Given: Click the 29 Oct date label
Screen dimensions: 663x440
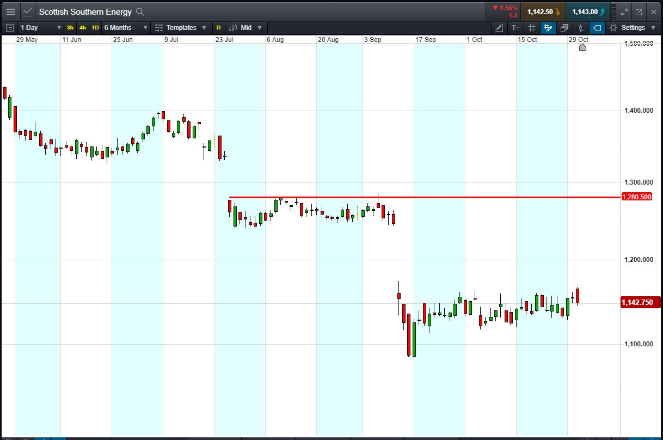Looking at the screenshot, I should click(579, 40).
